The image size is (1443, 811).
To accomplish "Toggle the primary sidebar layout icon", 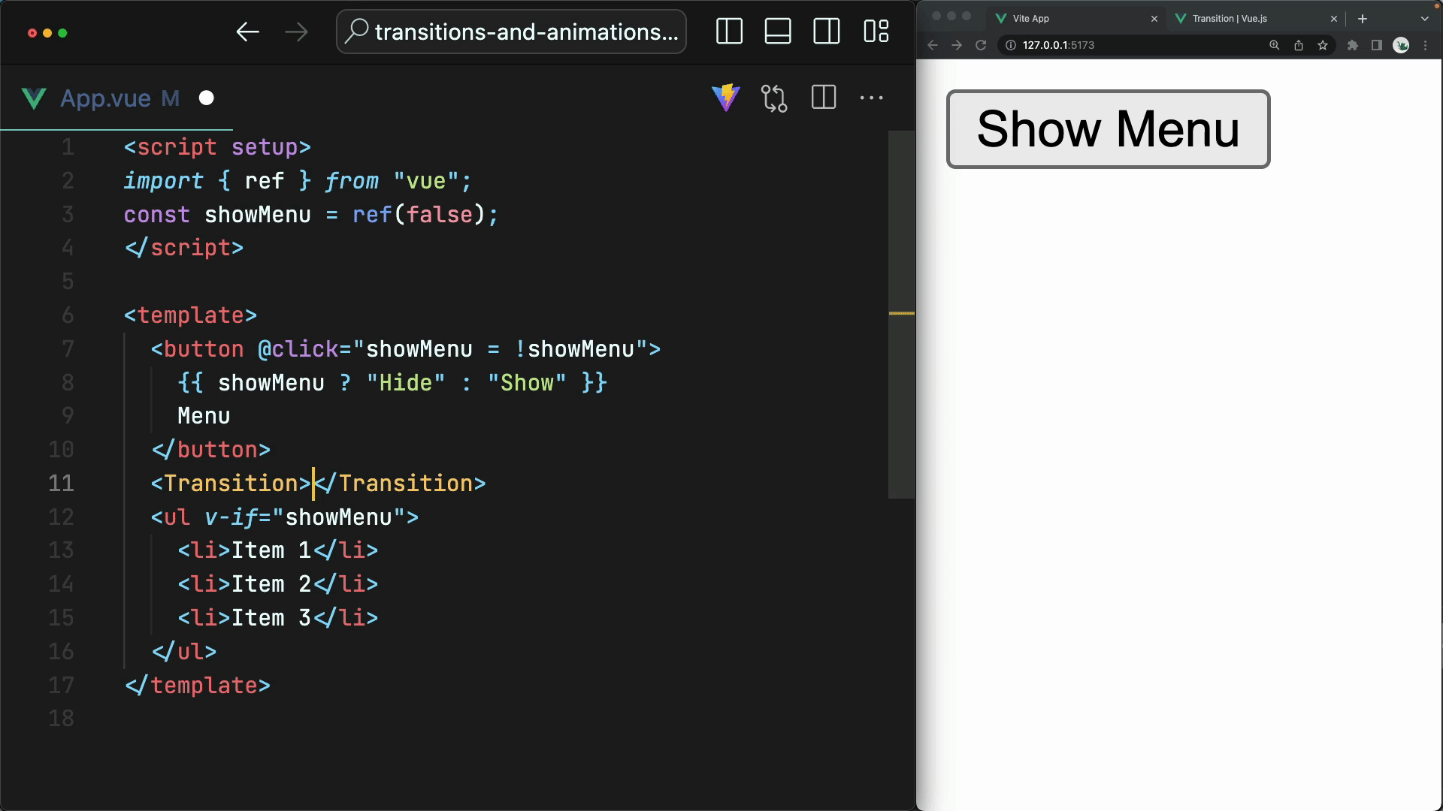I will [729, 32].
